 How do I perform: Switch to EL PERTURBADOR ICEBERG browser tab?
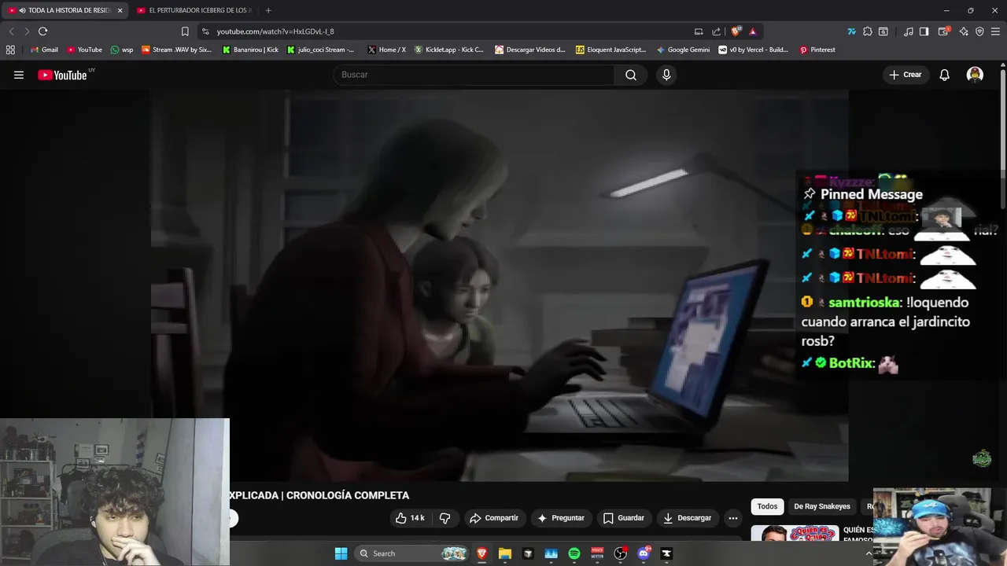coord(194,10)
